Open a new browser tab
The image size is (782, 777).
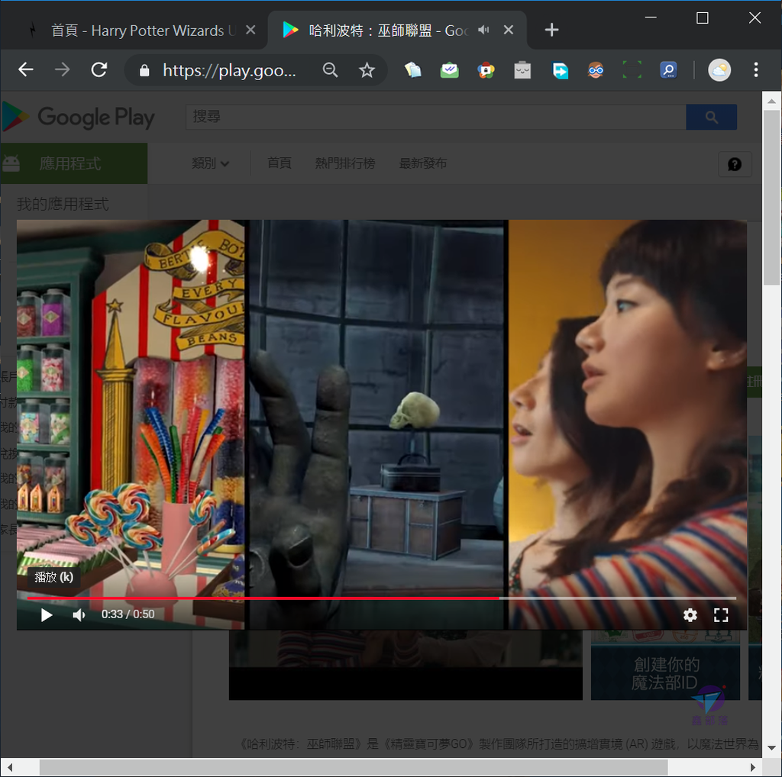coord(551,30)
